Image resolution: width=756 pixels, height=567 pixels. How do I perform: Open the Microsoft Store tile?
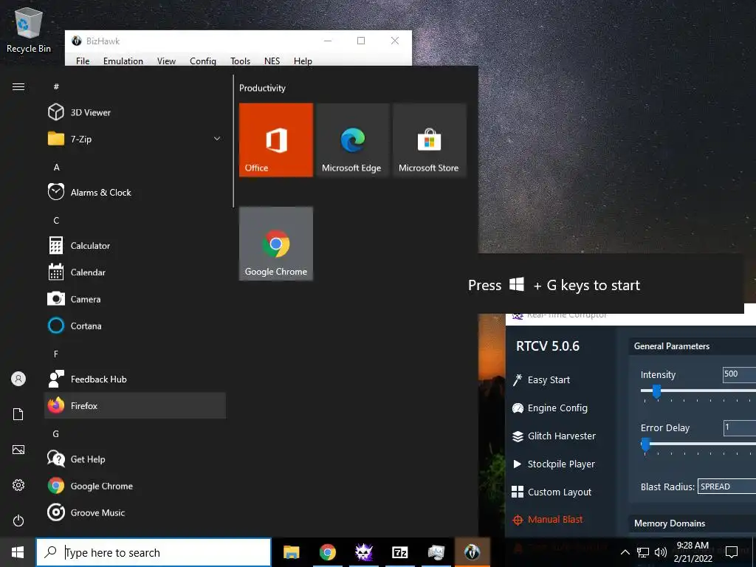pyautogui.click(x=429, y=140)
